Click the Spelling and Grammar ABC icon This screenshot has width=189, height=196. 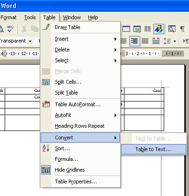(10, 29)
